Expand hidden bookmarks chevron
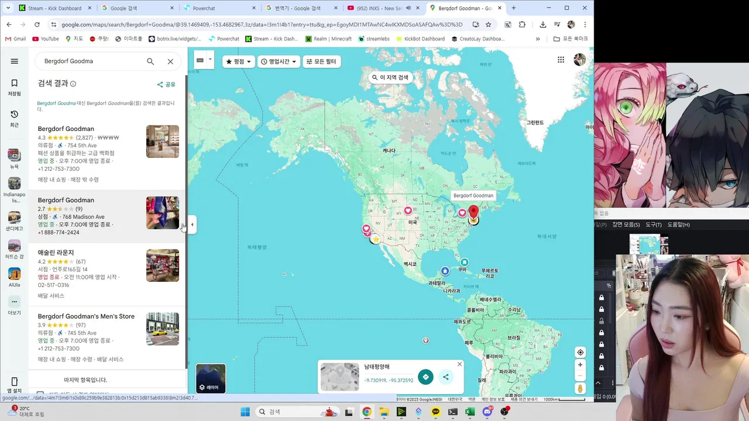749x421 pixels. [538, 39]
